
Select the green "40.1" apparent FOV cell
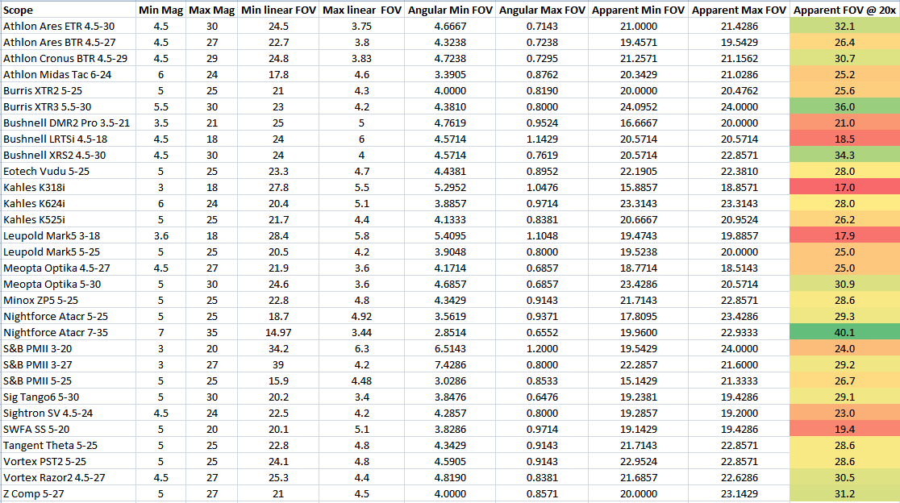click(845, 332)
